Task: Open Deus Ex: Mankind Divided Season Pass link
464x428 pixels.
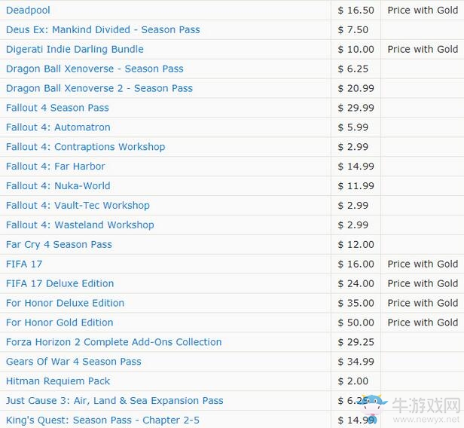Action: (x=103, y=30)
